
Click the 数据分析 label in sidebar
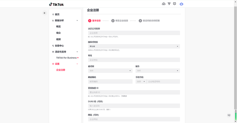[59, 20]
